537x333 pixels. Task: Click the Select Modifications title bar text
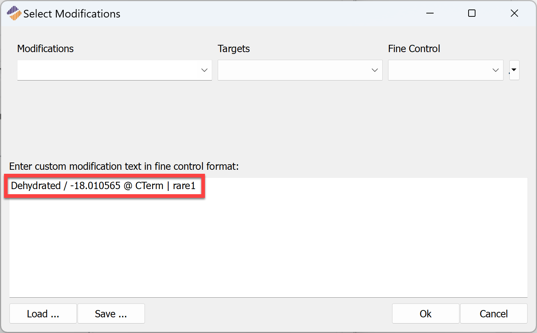tap(72, 14)
